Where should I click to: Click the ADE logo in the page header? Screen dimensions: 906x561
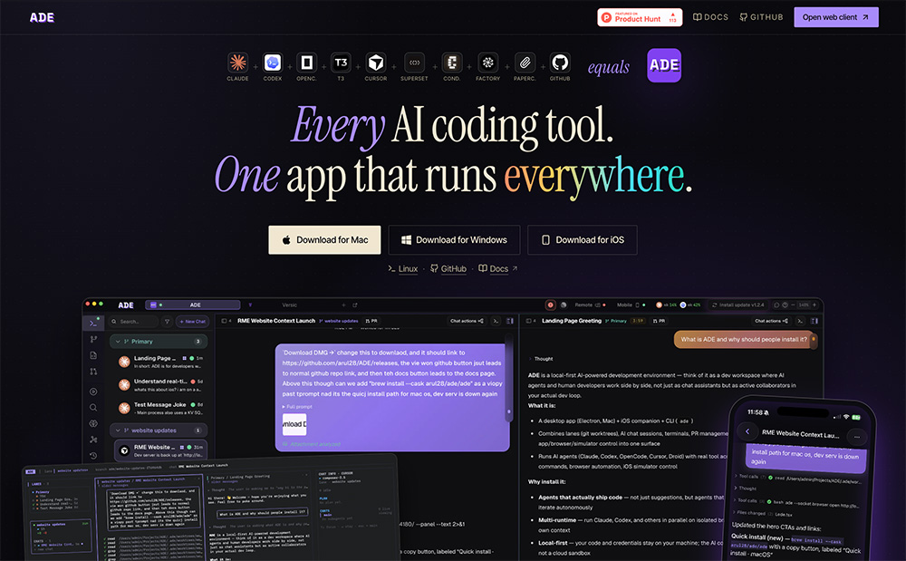pos(43,18)
